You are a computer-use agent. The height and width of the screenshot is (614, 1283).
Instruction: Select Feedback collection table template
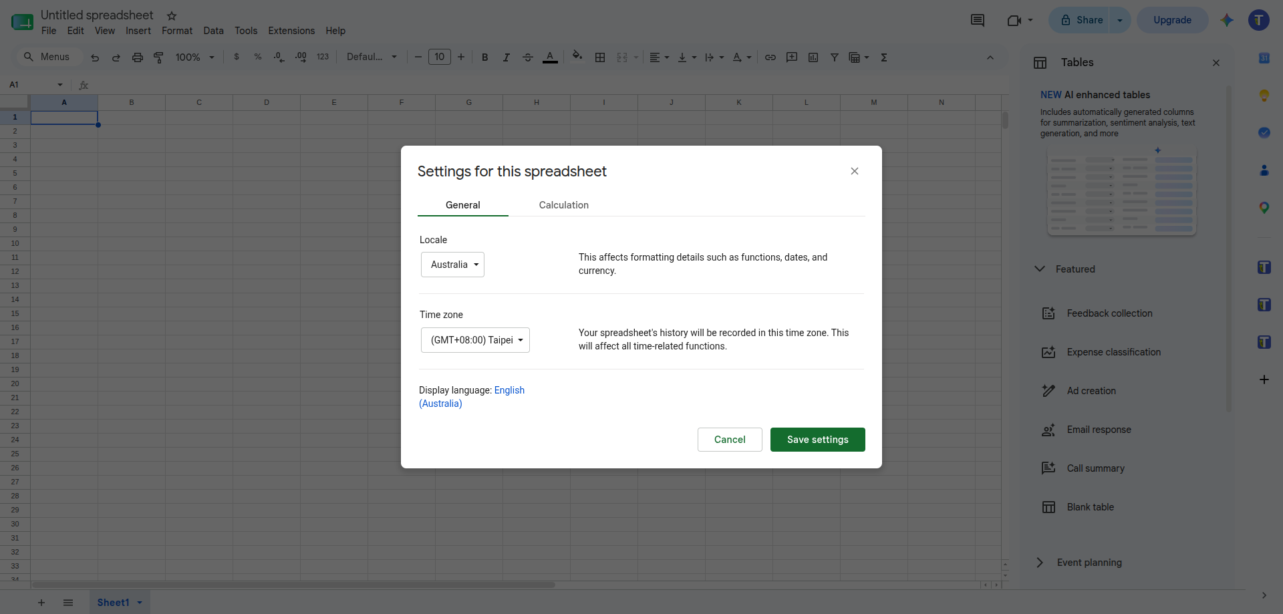1109,313
